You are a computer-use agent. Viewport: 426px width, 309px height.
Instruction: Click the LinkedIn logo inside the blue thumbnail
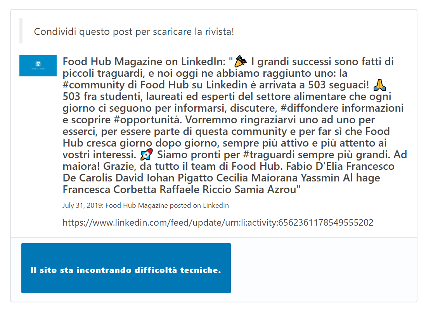pyautogui.click(x=38, y=64)
